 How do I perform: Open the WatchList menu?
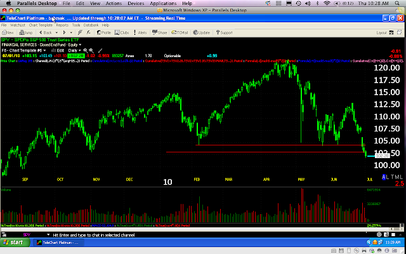[x=18, y=25]
